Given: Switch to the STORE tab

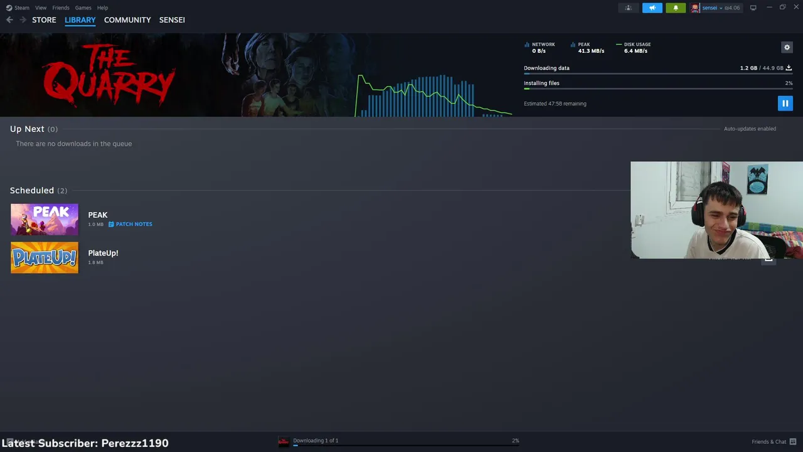Looking at the screenshot, I should [44, 20].
